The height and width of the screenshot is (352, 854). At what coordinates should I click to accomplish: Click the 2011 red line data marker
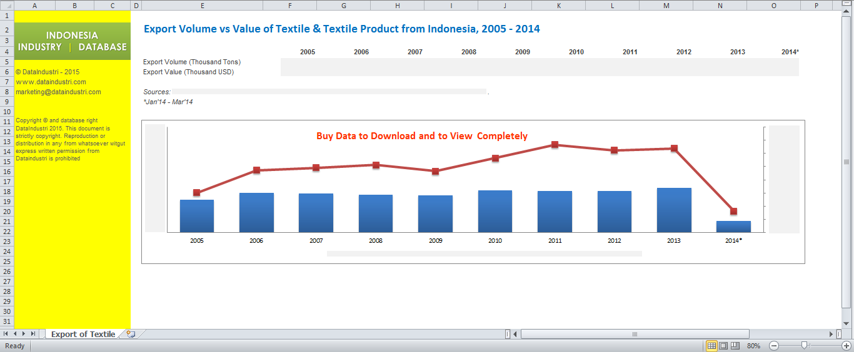point(555,145)
